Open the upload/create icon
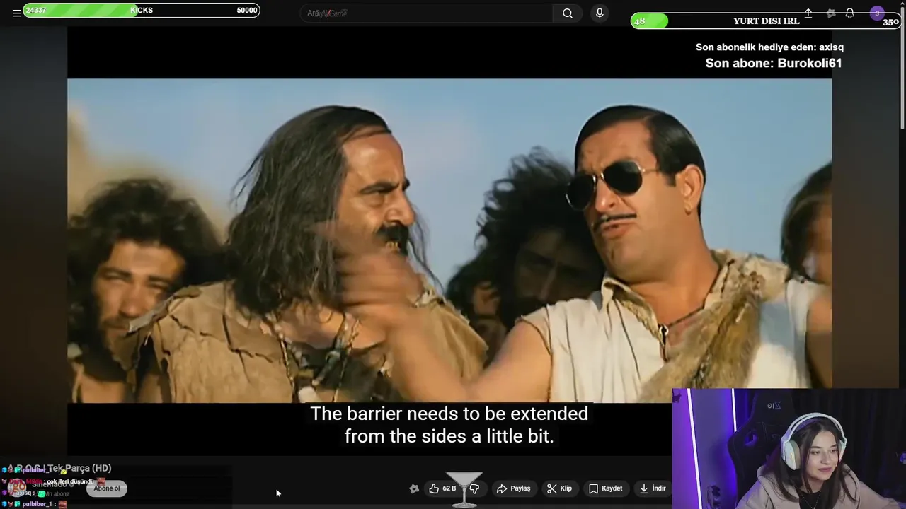Viewport: 906px width, 509px height. coord(808,13)
